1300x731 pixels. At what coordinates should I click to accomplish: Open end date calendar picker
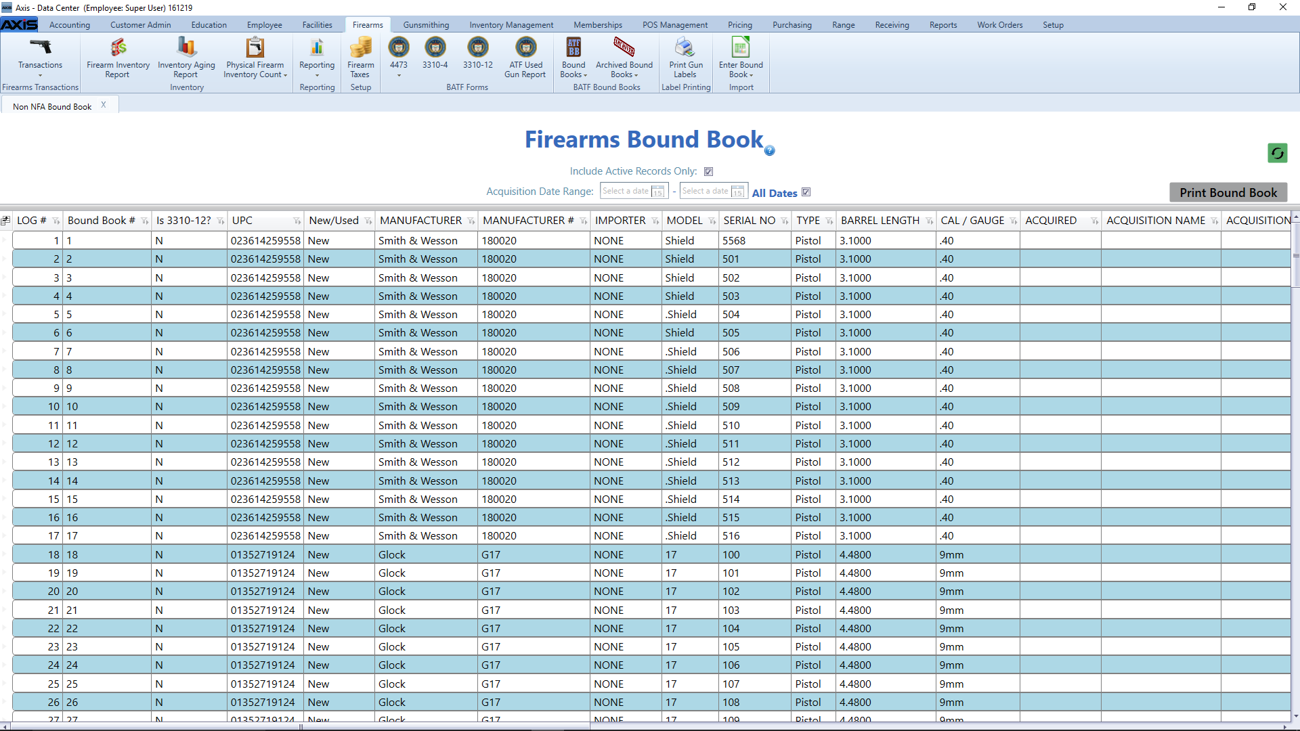(738, 192)
